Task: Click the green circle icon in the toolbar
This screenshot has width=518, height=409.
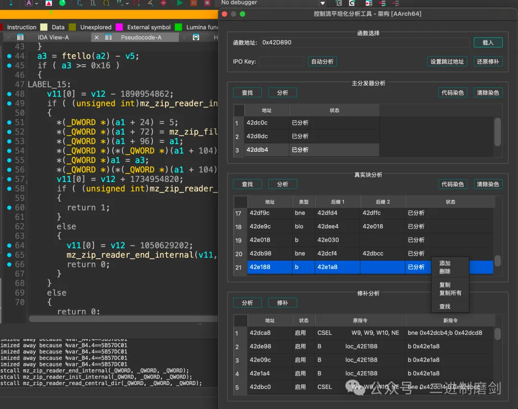Action: coord(62,3)
